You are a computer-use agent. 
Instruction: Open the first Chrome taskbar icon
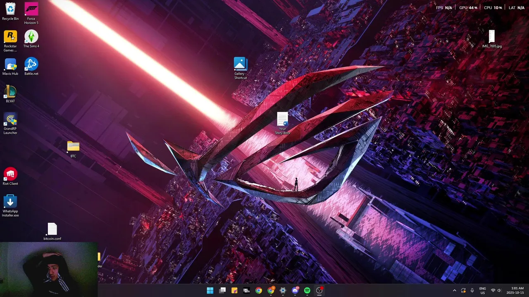click(259, 290)
